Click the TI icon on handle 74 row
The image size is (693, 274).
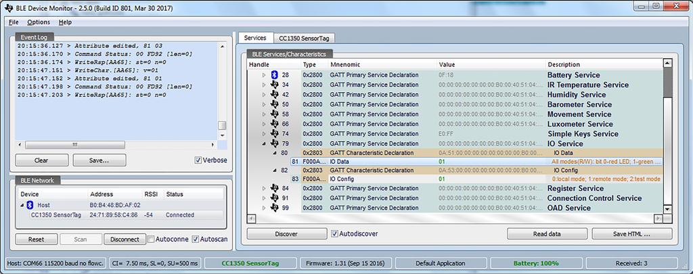(275, 133)
